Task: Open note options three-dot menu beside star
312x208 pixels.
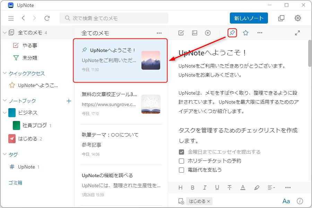Action: click(x=260, y=33)
